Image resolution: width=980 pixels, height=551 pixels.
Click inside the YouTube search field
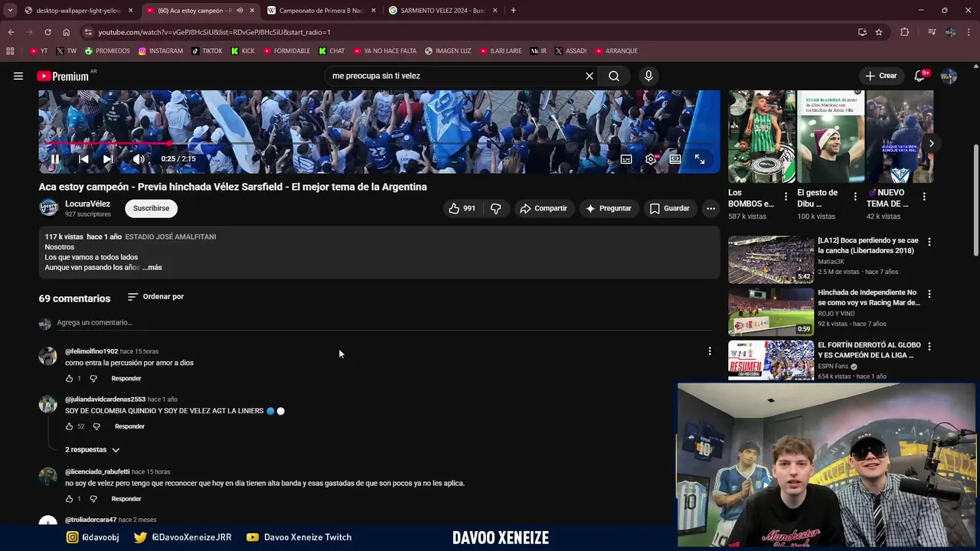click(x=453, y=76)
